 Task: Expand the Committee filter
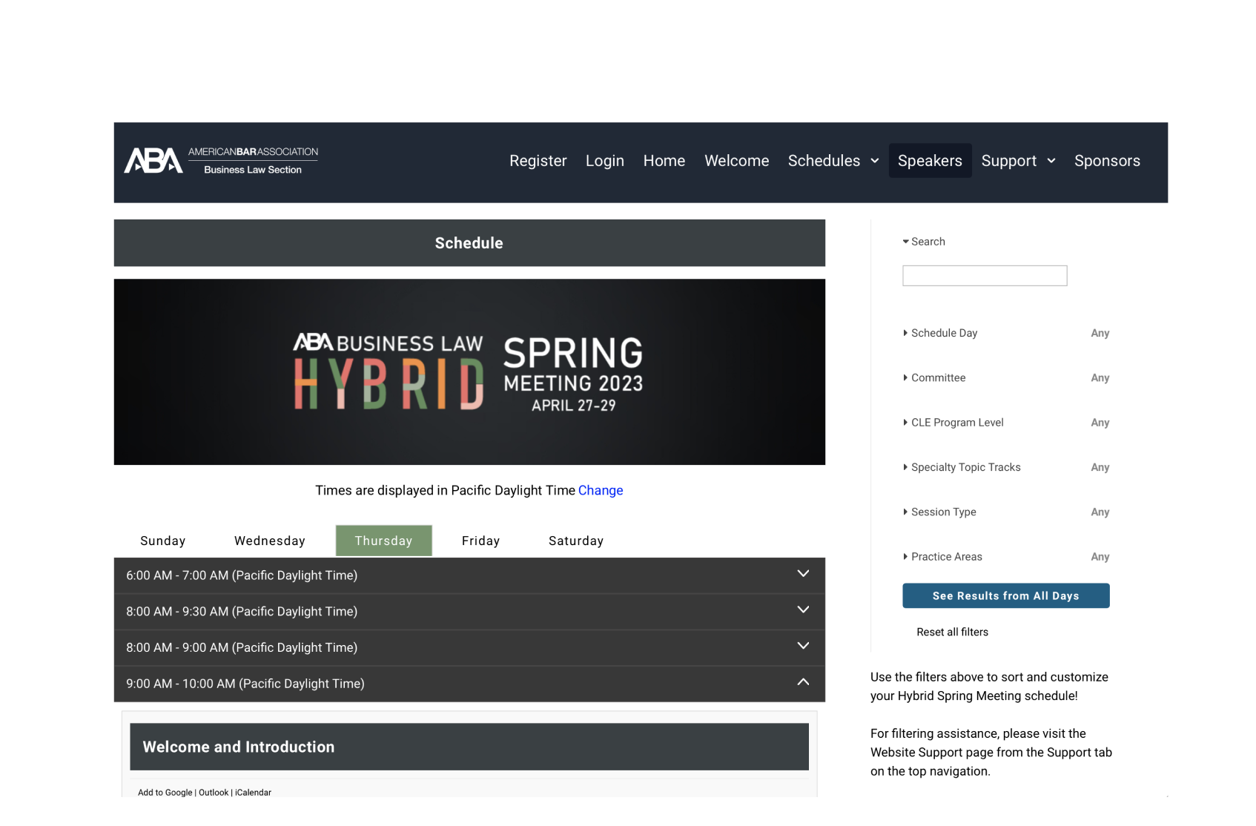[x=1006, y=377]
